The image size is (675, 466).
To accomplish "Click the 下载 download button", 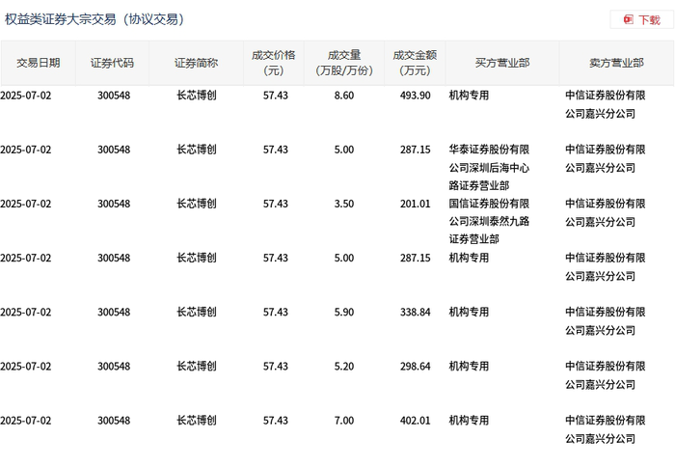I will pos(642,20).
